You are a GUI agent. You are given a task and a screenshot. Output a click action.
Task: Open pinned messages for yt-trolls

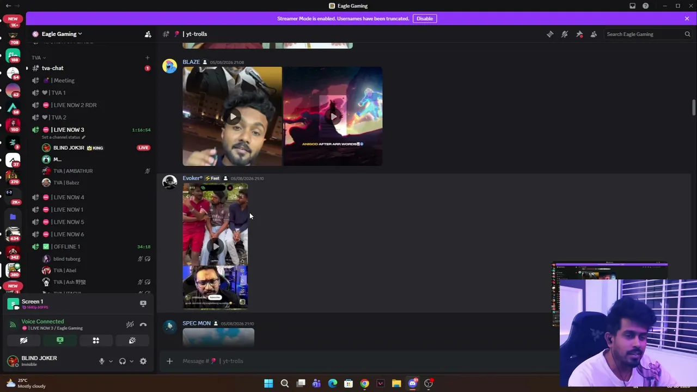(579, 34)
